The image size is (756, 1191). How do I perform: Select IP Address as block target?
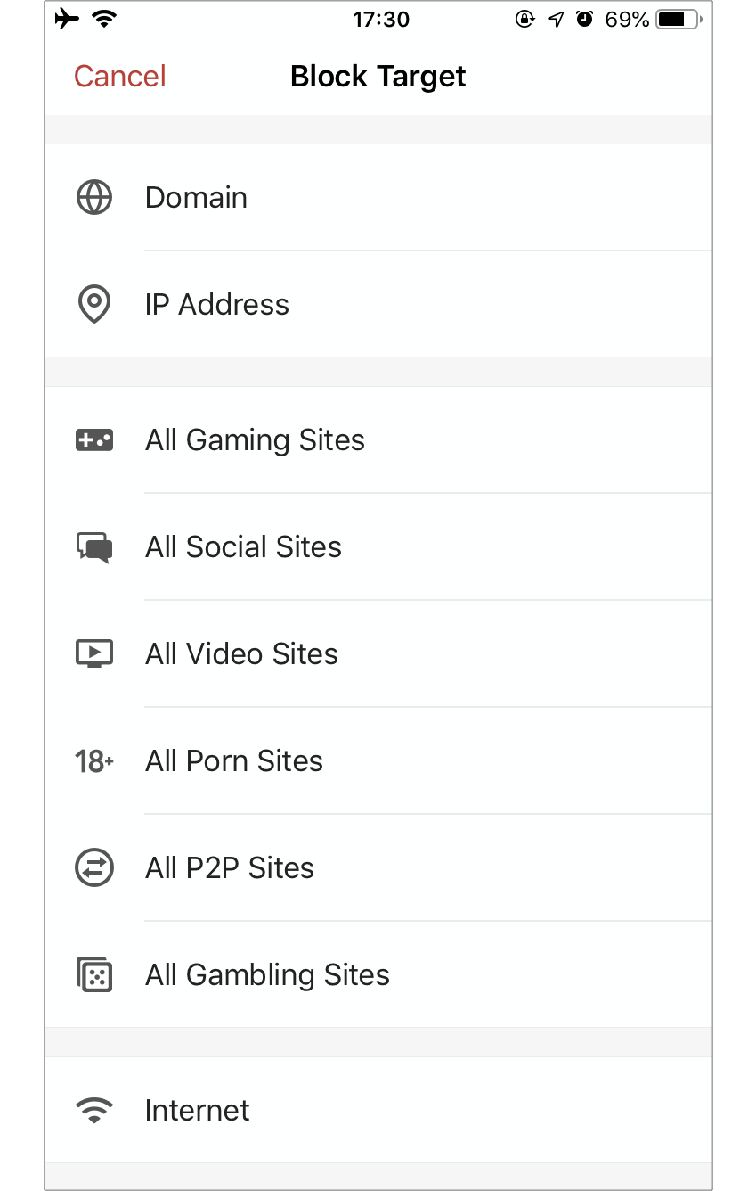[x=378, y=305]
